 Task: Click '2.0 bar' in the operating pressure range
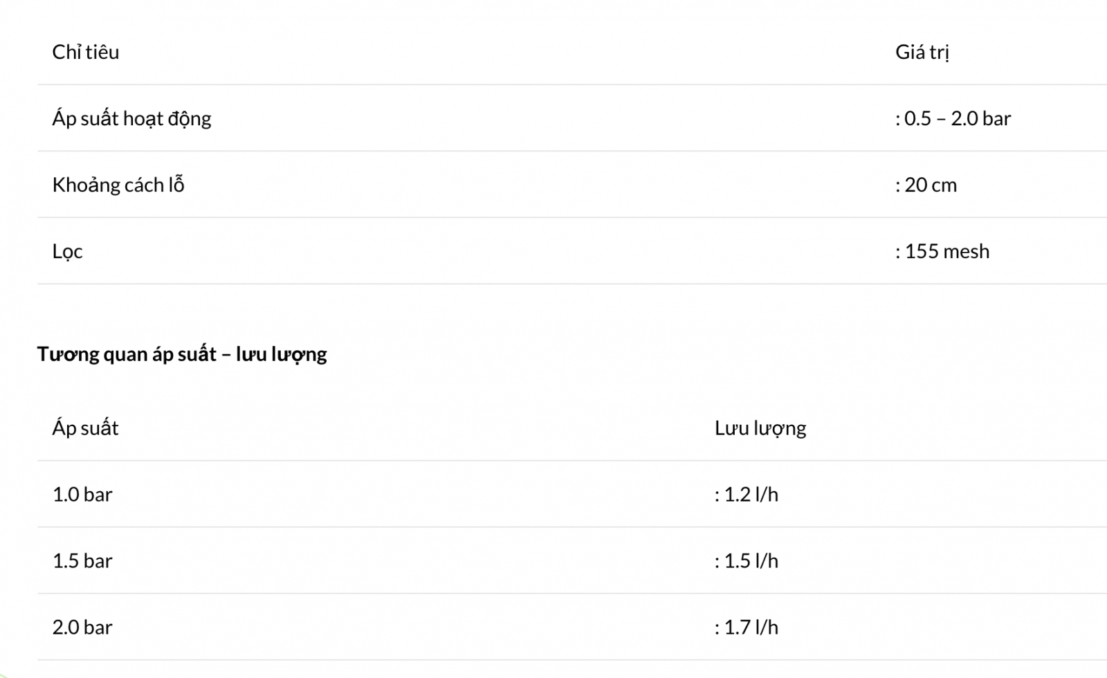(x=980, y=118)
